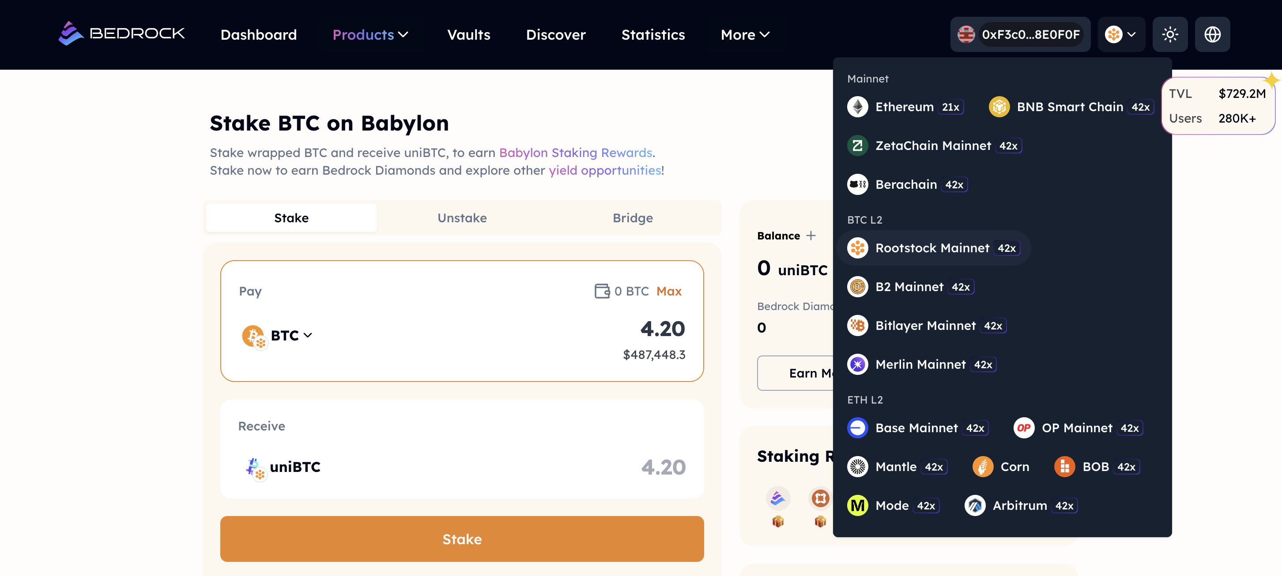Select Ethereum network from list
The width and height of the screenshot is (1282, 576).
904,107
